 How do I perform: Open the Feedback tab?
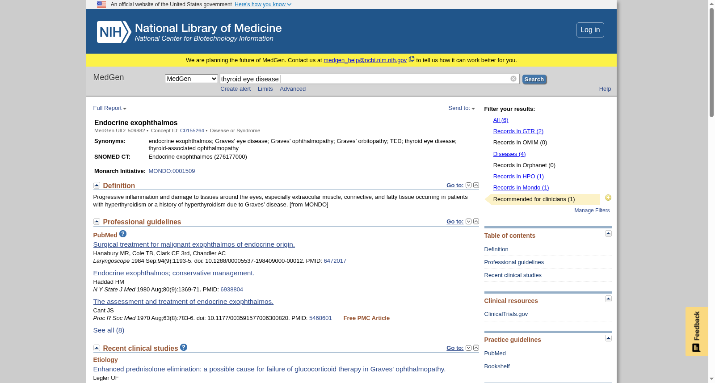pyautogui.click(x=697, y=331)
